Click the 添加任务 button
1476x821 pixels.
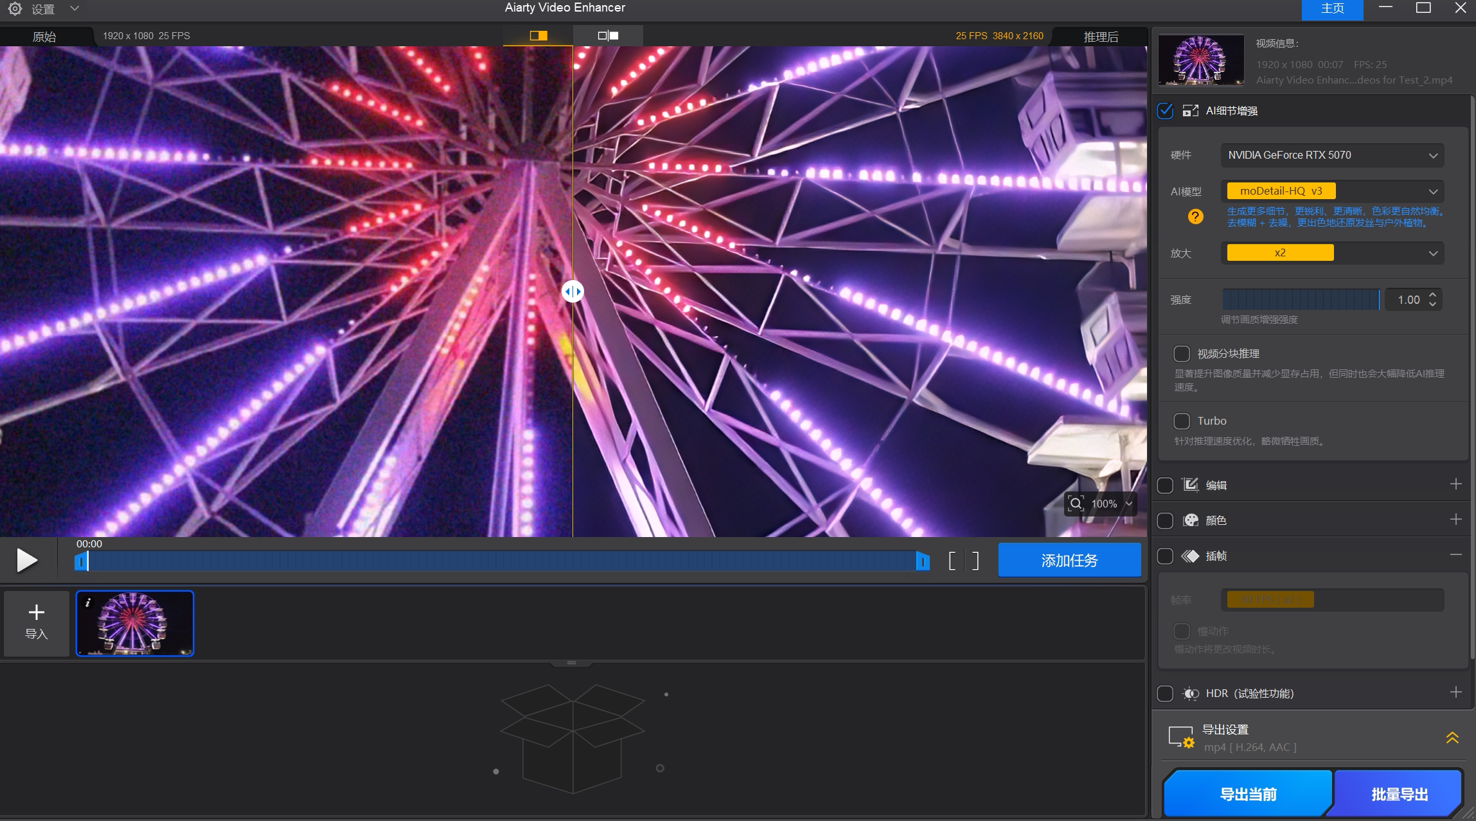tap(1069, 560)
